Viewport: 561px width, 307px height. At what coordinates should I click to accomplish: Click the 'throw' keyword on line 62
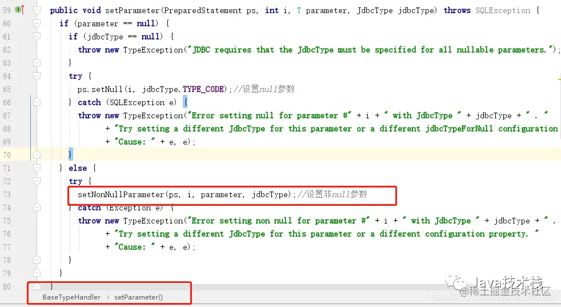(89, 50)
